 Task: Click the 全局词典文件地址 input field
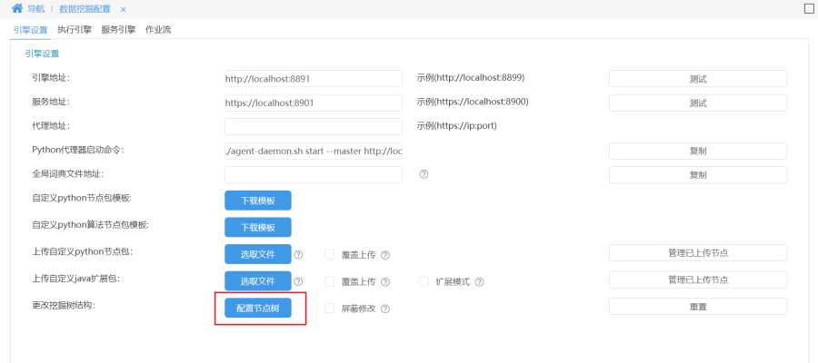(314, 175)
